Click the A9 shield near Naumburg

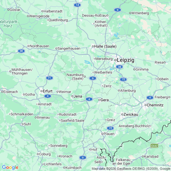click(93, 78)
